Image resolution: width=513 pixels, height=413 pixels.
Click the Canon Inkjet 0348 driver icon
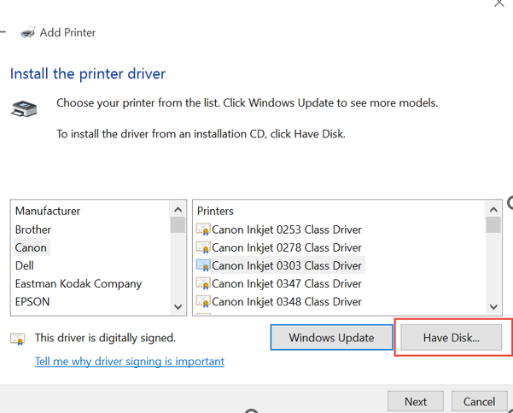click(203, 301)
